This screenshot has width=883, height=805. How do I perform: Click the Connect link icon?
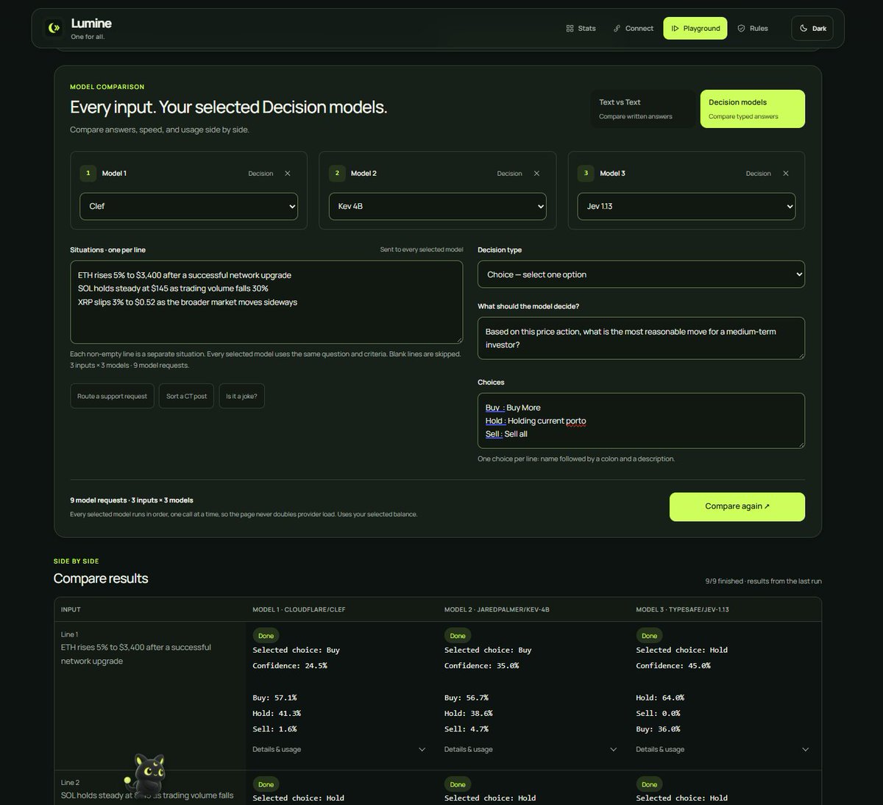(x=617, y=29)
